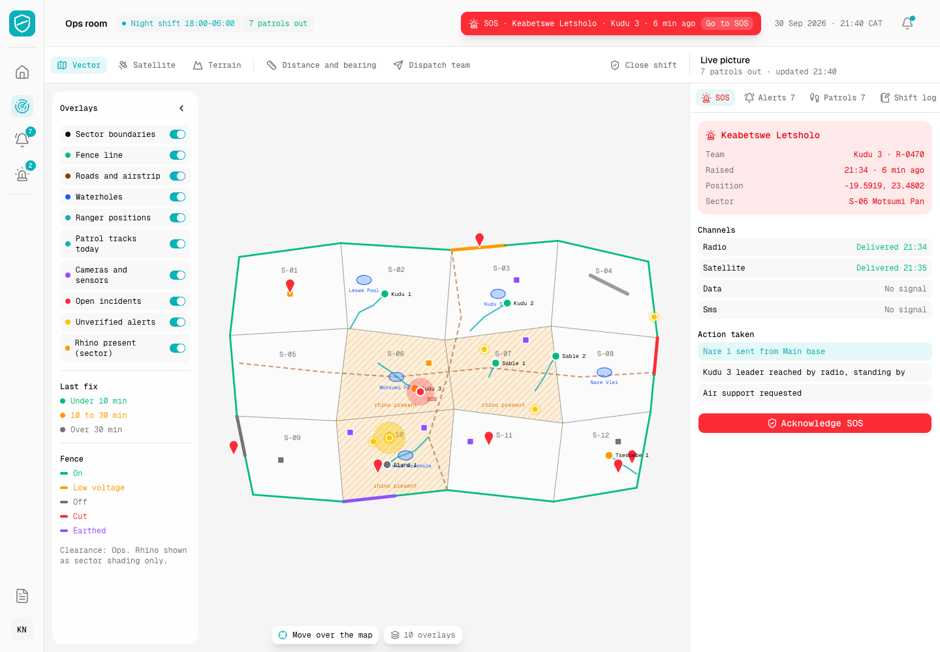Click the purple earthed fence segment
This screenshot has height=652, width=940.
click(x=369, y=499)
